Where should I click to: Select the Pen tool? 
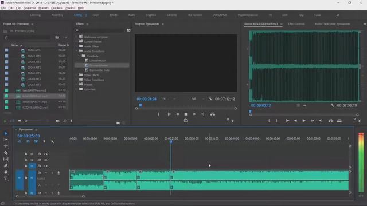tap(6, 165)
